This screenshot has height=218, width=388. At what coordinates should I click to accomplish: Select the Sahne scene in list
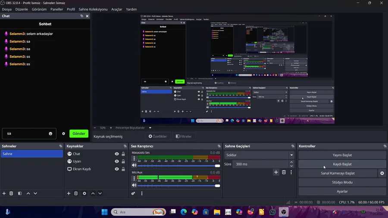pyautogui.click(x=31, y=154)
